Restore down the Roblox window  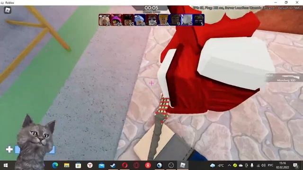(286, 2)
